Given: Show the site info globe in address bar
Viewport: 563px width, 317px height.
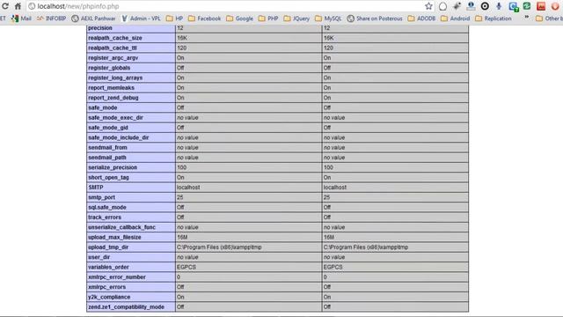Looking at the screenshot, I should 32,6.
